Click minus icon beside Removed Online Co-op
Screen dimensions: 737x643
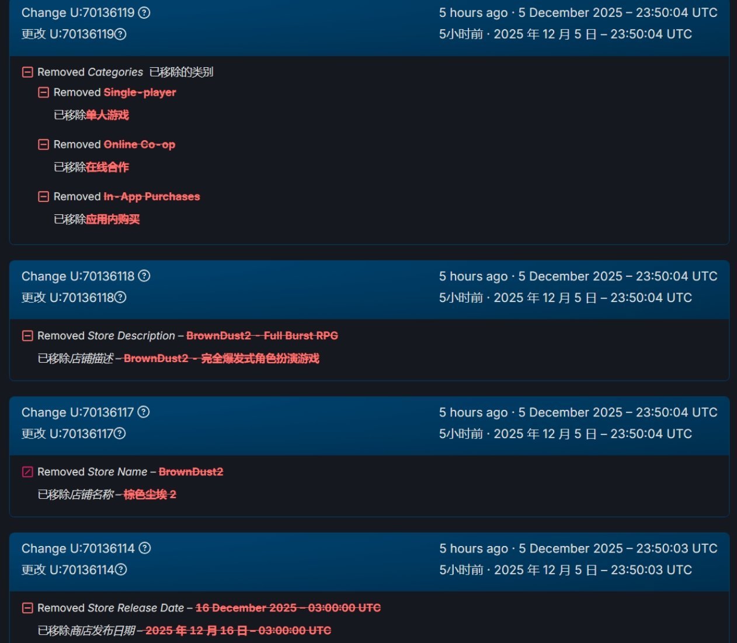[43, 144]
